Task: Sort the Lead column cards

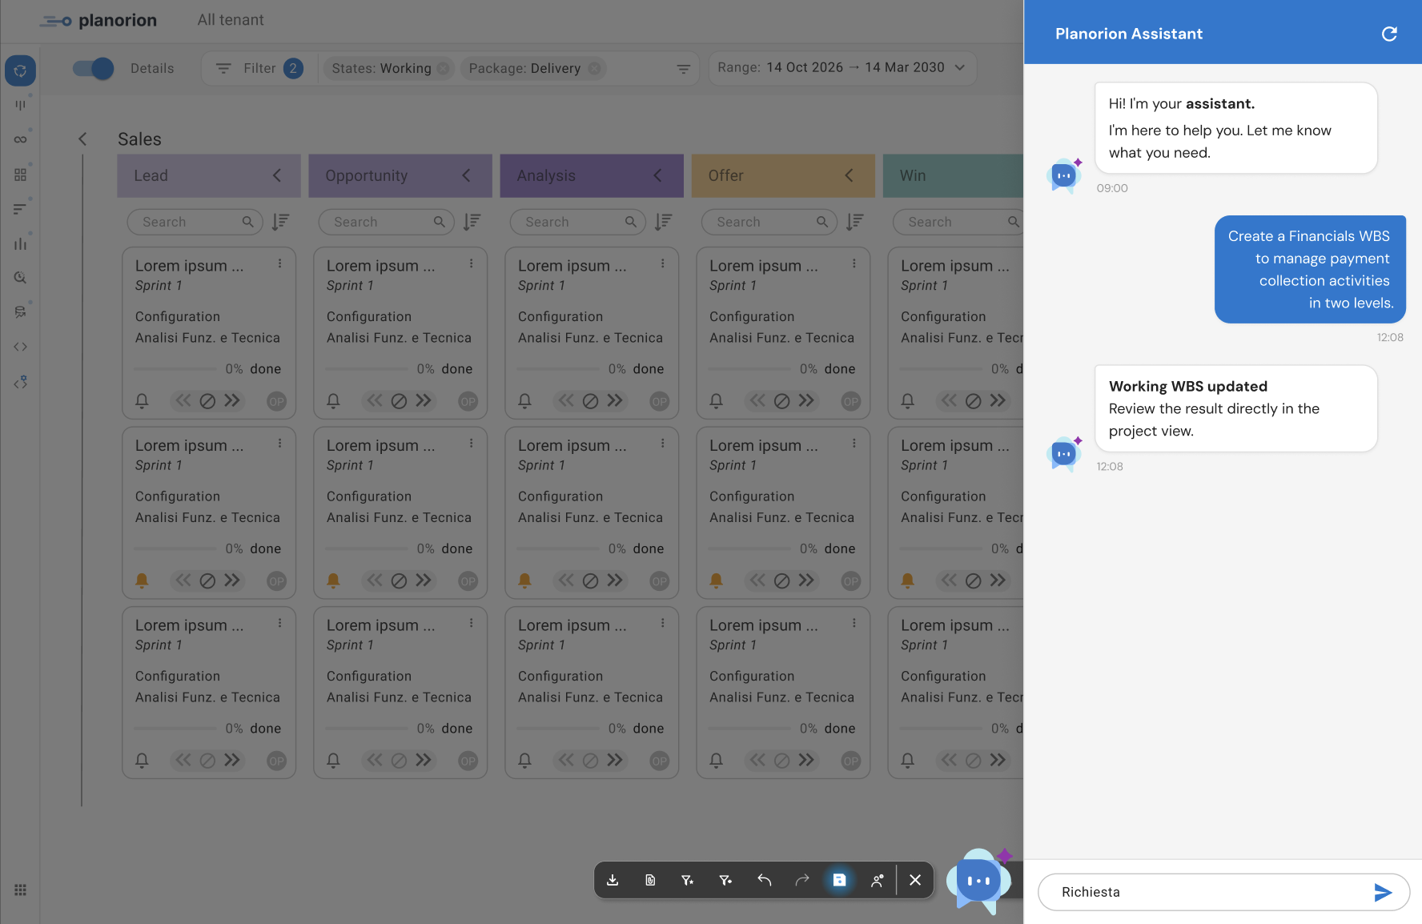Action: [280, 222]
